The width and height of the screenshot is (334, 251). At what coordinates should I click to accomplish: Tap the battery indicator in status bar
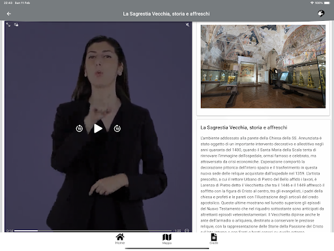(327, 3)
